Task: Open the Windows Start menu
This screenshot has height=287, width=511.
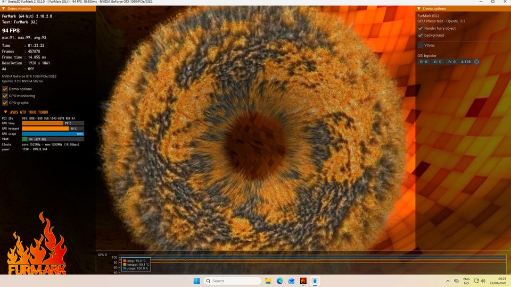Action: coord(196,281)
